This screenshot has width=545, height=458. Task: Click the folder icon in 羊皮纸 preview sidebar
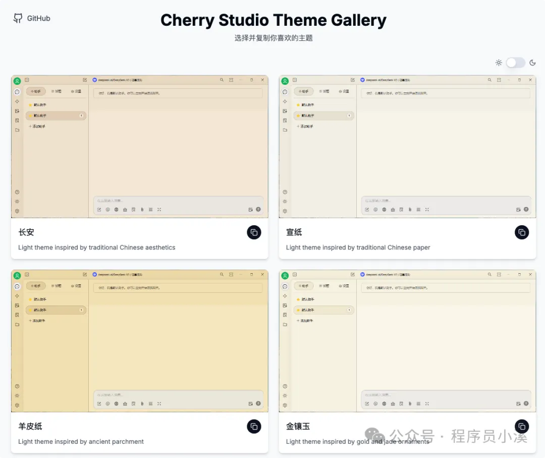click(17, 325)
